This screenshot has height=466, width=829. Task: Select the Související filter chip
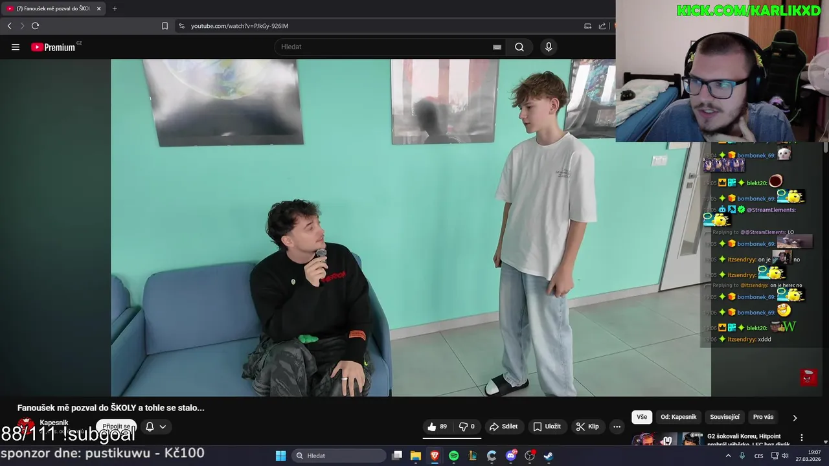[x=725, y=417]
